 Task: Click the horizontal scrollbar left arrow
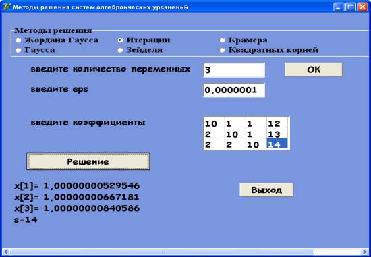(x=5, y=252)
